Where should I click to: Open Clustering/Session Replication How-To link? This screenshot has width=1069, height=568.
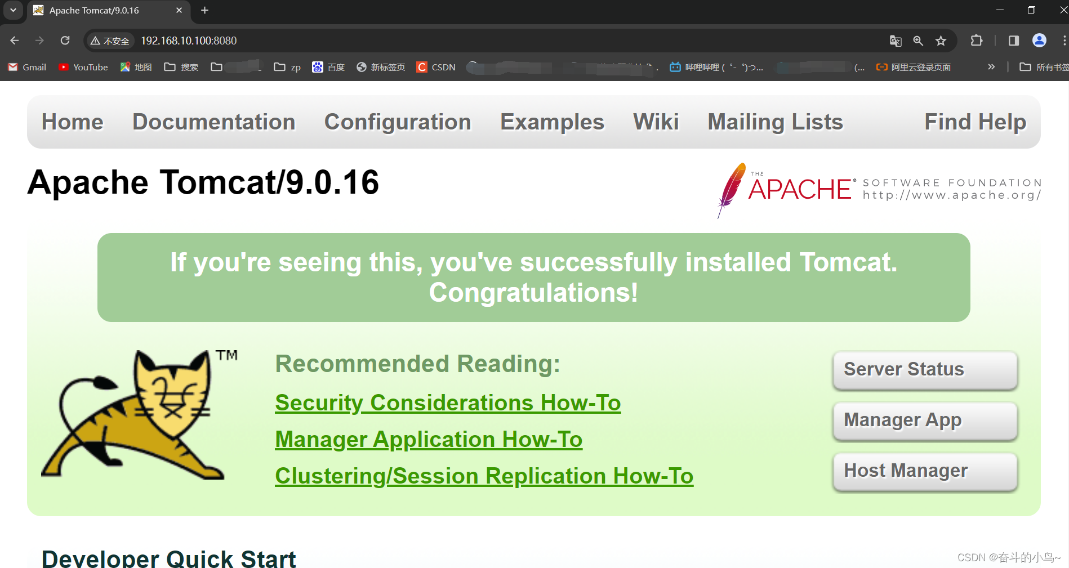(484, 476)
